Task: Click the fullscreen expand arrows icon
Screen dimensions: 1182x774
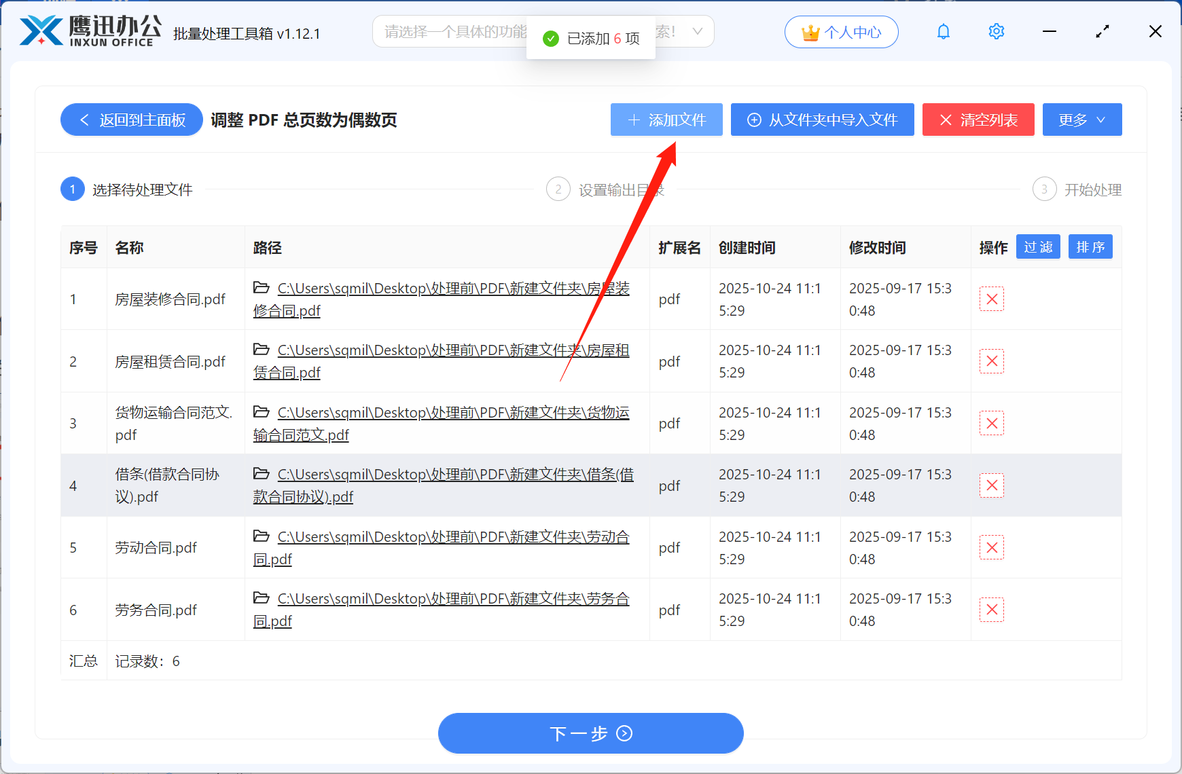Action: point(1103,31)
